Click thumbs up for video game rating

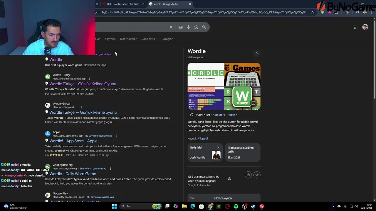tap(248, 175)
